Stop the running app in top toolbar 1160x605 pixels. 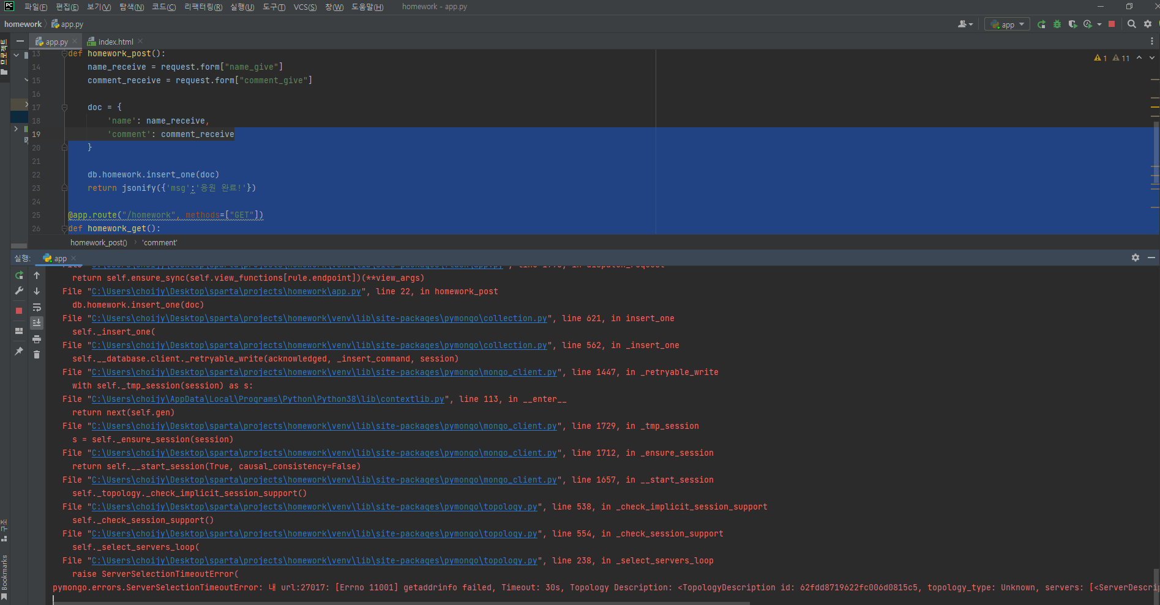[x=1112, y=24]
